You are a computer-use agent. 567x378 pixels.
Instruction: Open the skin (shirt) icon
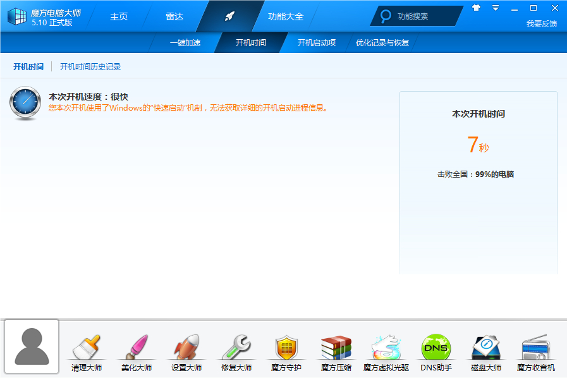point(476,8)
